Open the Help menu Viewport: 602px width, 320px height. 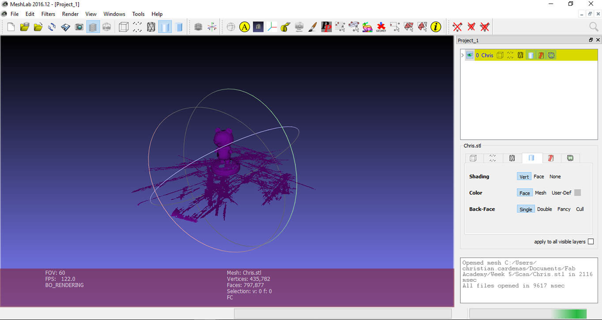[157, 14]
